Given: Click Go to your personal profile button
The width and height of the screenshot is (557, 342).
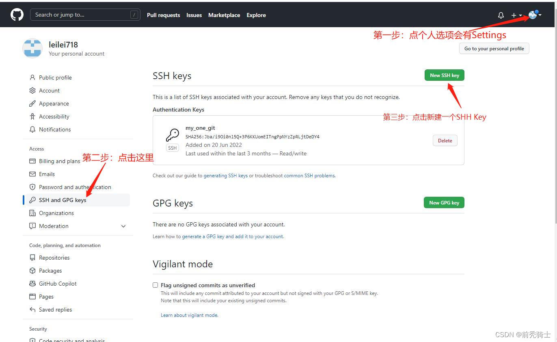Looking at the screenshot, I should click(x=494, y=48).
